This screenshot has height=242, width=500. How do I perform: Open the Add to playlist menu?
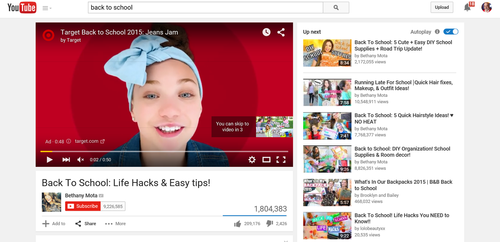[54, 224]
